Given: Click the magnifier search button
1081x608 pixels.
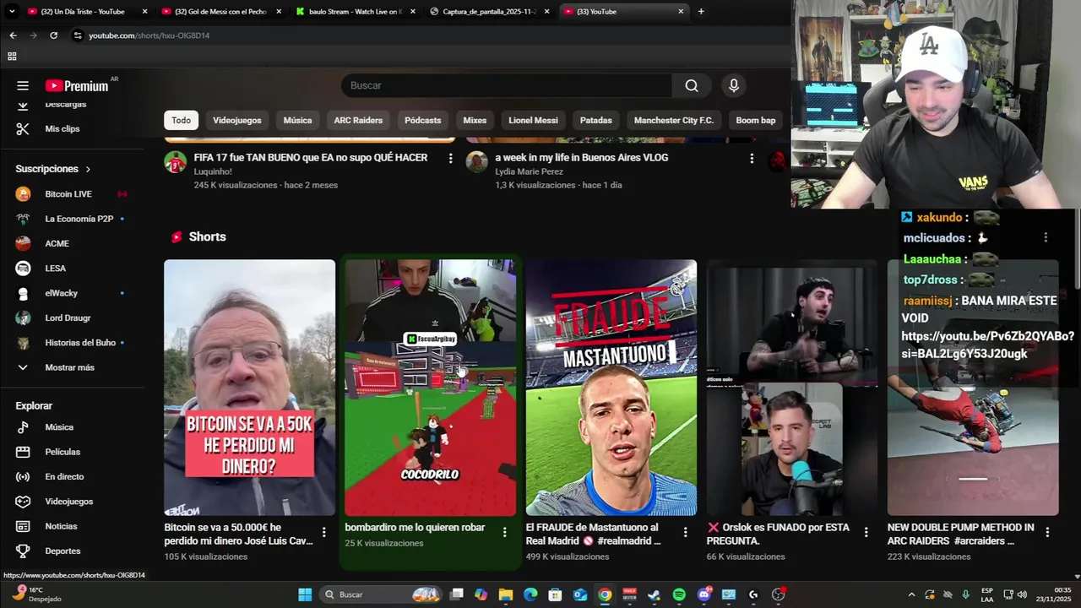Looking at the screenshot, I should (x=692, y=85).
